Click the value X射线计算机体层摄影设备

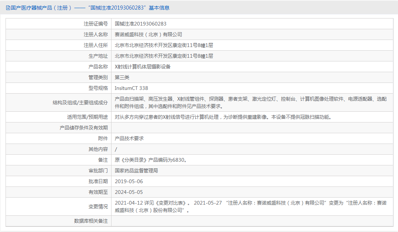143,67
